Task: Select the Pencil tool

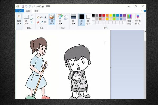Action: coord(38,17)
